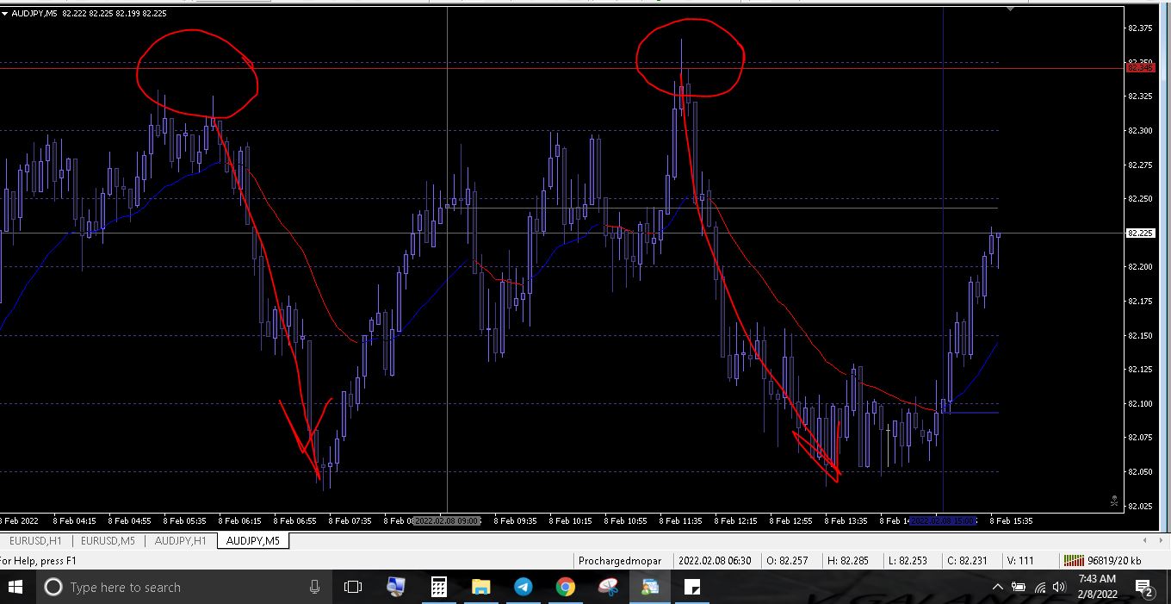Click the chart tabs scroll-left arrow
Screen dimensions: 1171x604
point(1145,540)
